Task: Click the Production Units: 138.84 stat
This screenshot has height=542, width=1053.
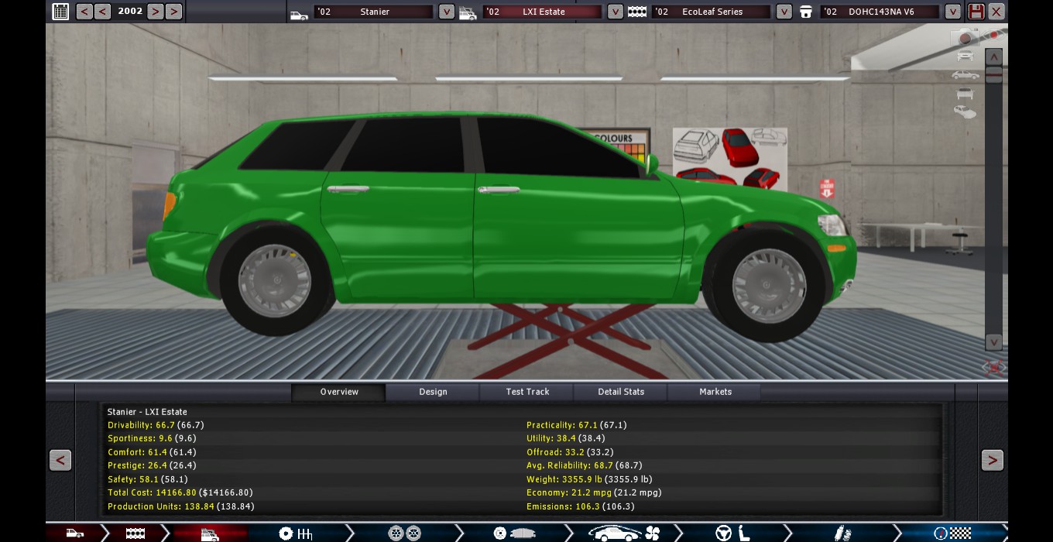Action: (x=181, y=506)
